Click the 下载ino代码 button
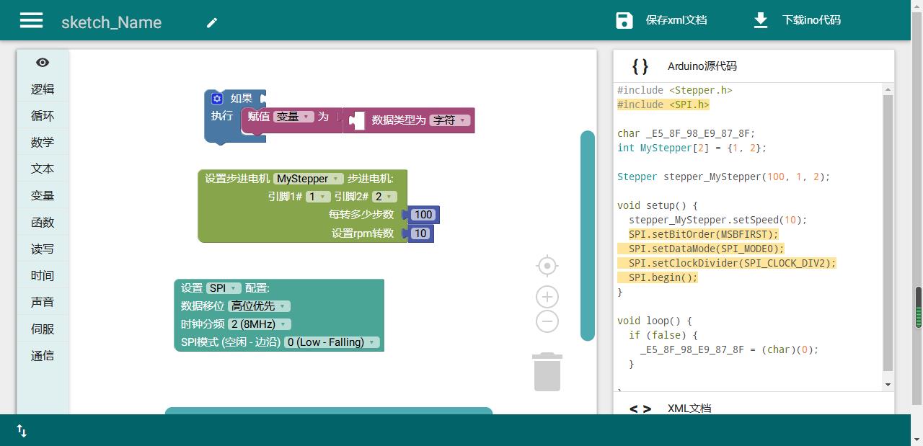This screenshot has height=446, width=923. [811, 20]
